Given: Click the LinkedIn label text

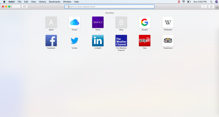Looking at the screenshot, I should click(x=98, y=48).
